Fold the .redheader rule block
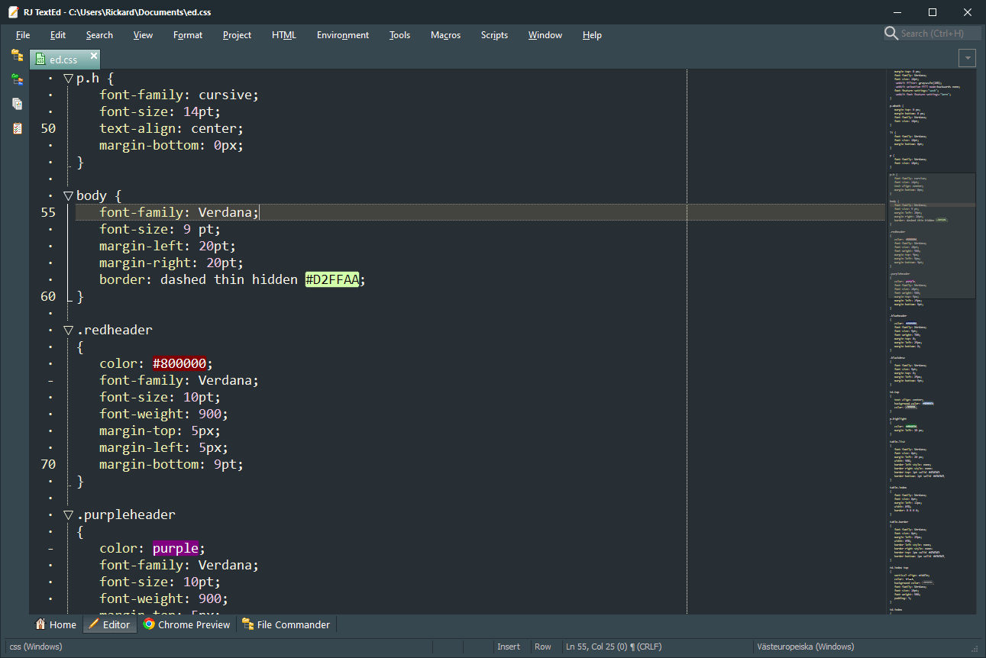The width and height of the screenshot is (986, 658). 68,330
